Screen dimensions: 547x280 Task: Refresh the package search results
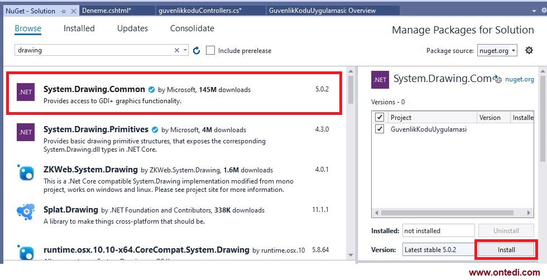tap(196, 51)
